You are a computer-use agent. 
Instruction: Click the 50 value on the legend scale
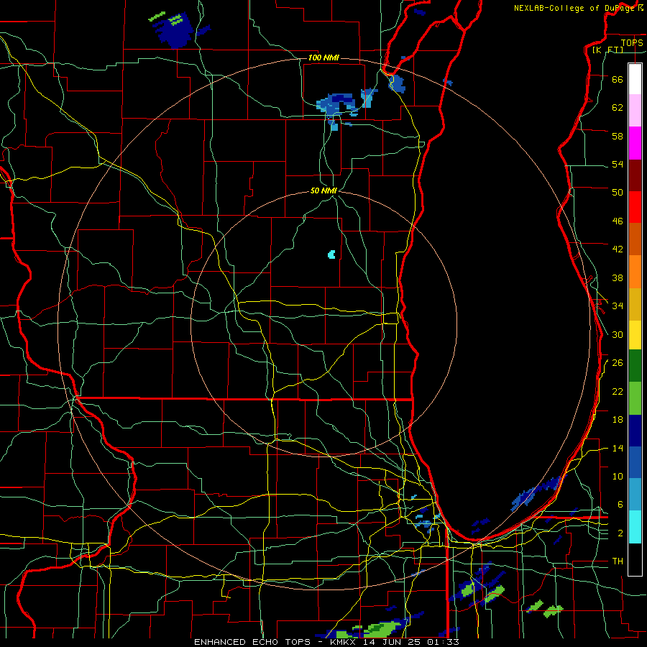pos(618,192)
